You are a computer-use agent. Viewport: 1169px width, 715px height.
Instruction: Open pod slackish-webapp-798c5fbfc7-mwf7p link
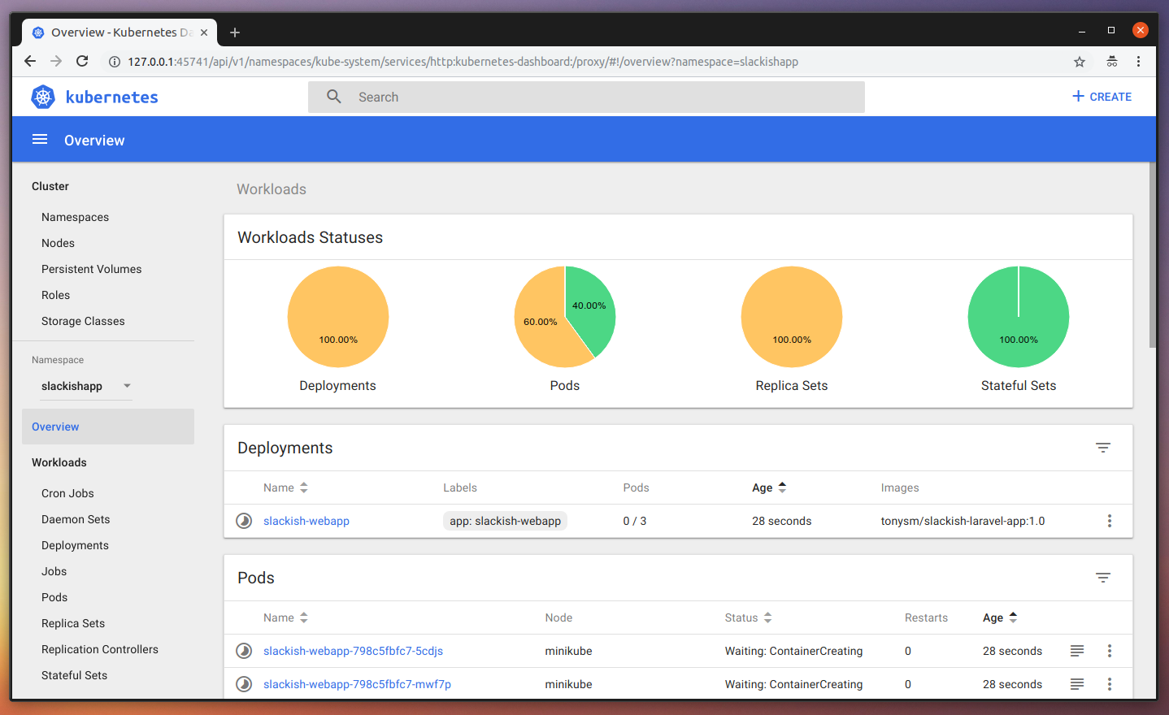357,684
